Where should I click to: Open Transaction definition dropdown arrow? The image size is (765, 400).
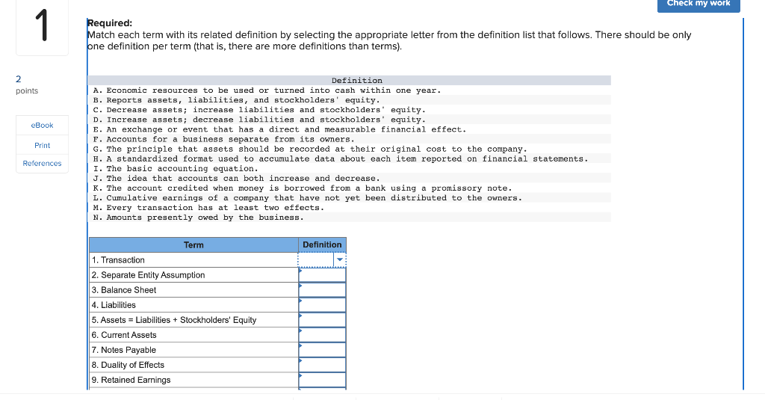pyautogui.click(x=340, y=260)
